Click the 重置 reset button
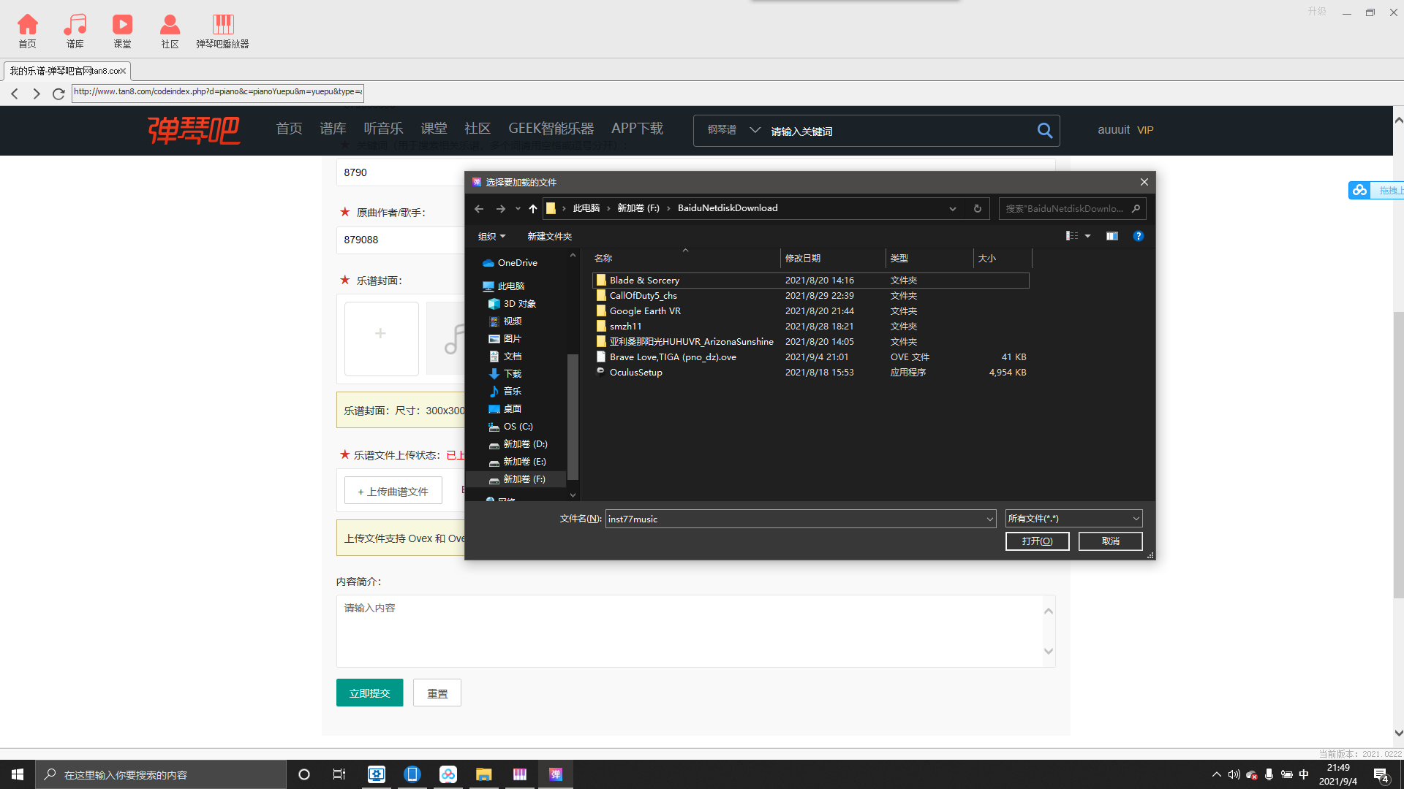Image resolution: width=1404 pixels, height=789 pixels. pos(437,693)
